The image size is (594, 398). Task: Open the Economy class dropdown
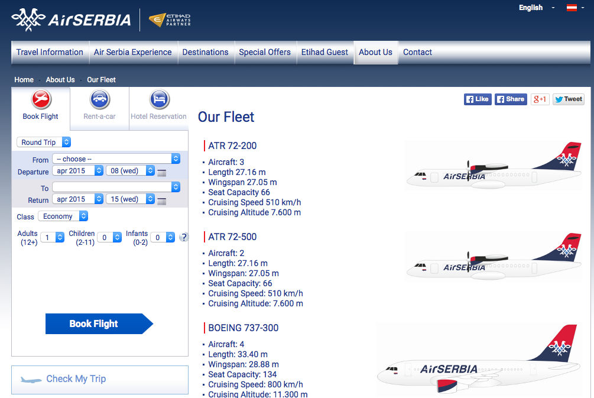pyautogui.click(x=63, y=216)
